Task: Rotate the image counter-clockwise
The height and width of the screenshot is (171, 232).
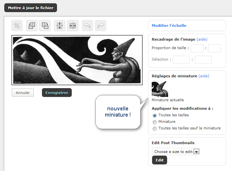Action: pyautogui.click(x=32, y=26)
